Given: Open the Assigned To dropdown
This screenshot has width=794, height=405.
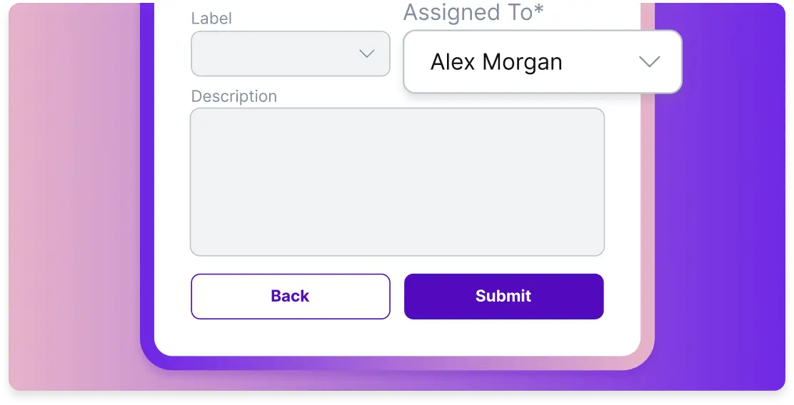Looking at the screenshot, I should tap(542, 62).
